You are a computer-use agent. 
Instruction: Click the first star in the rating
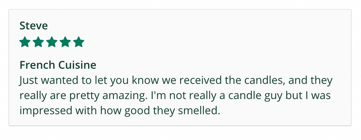[25, 42]
